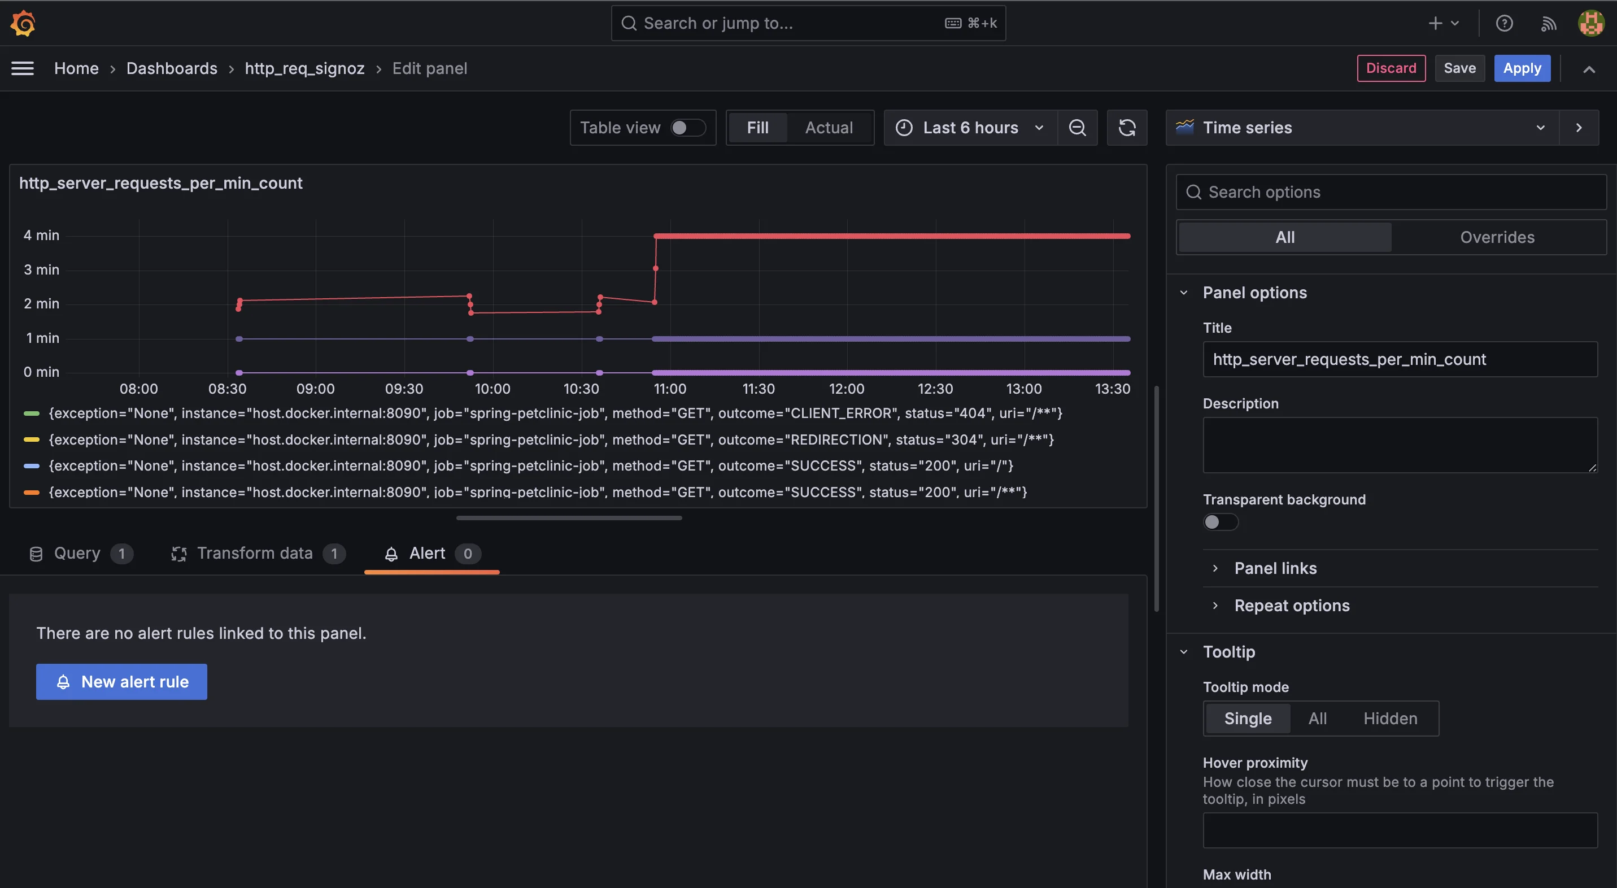Viewport: 1617px width, 888px height.
Task: Open the plus add-new menu
Action: (1443, 23)
